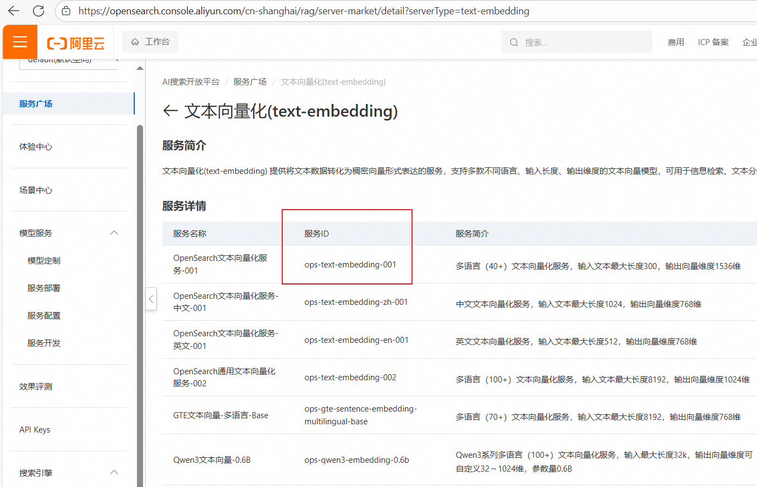Open 服务配置 submenu item
This screenshot has height=487, width=757.
[44, 315]
